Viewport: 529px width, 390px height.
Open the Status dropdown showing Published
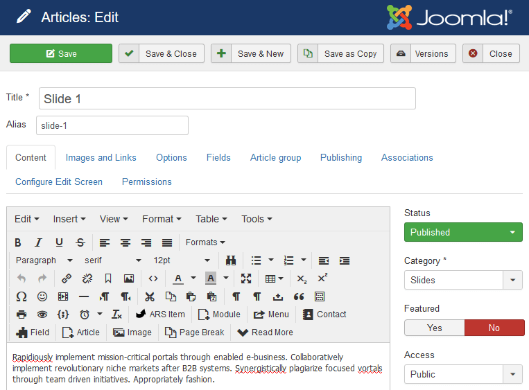[463, 232]
